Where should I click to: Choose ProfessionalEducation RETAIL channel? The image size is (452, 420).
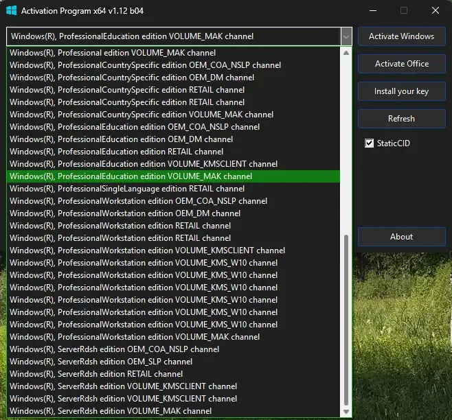(173, 152)
